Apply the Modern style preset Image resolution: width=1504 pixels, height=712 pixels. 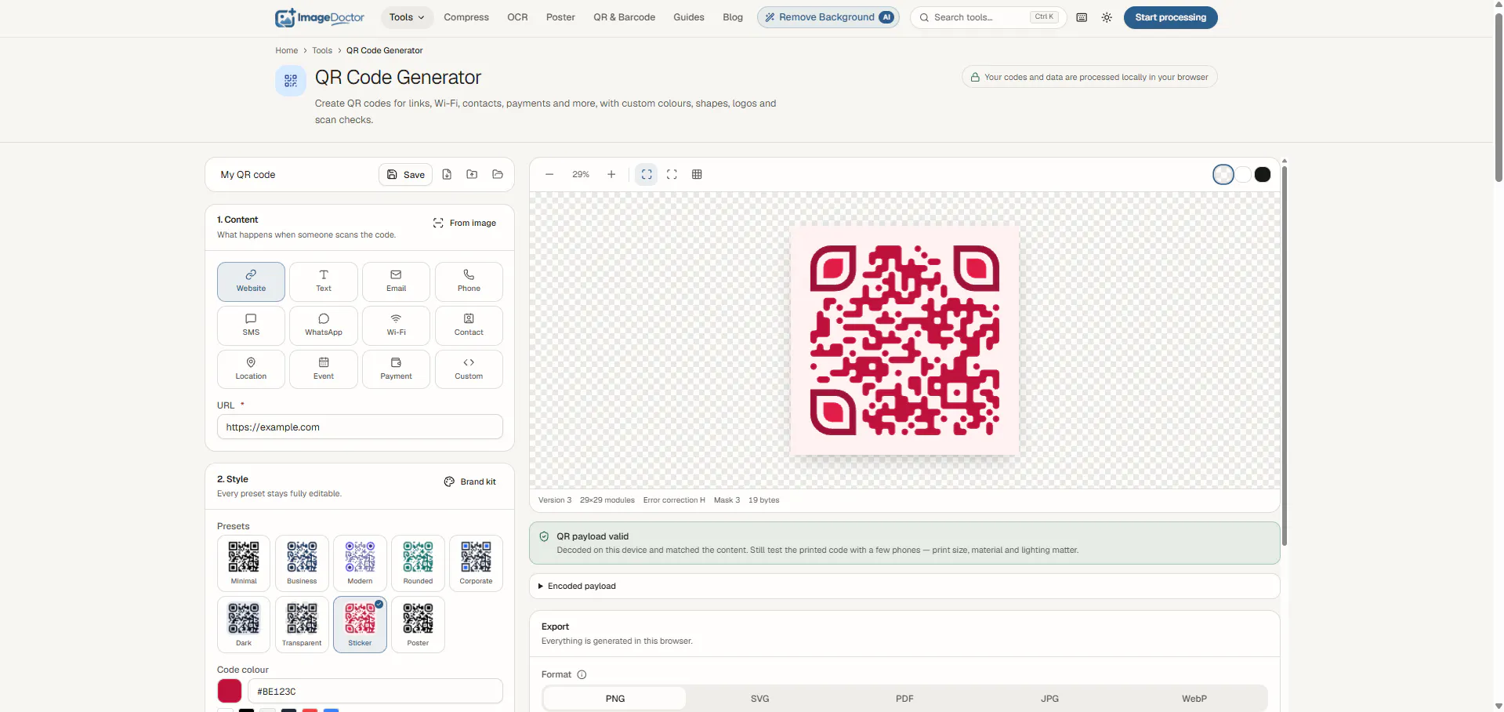360,563
